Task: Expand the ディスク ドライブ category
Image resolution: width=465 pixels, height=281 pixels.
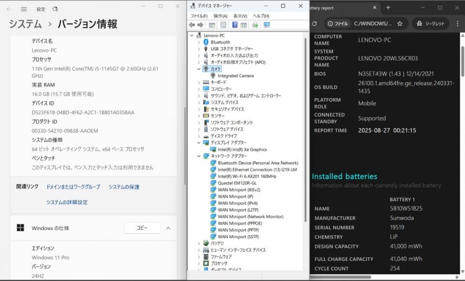Action: 199,136
